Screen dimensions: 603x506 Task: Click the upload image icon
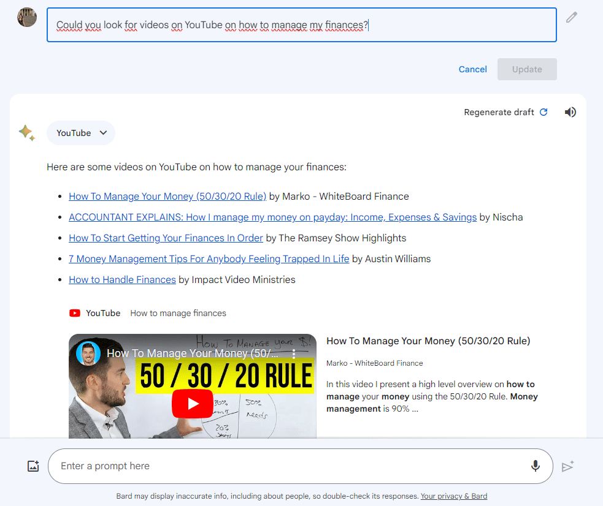tap(33, 466)
